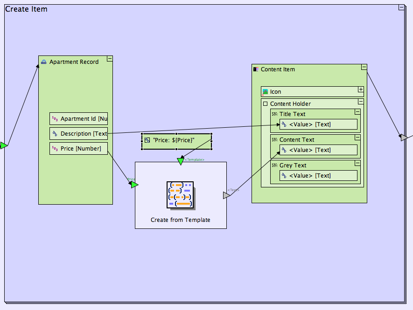Collapse the Title Text group
Screen dimensions: 413x310
(357, 112)
